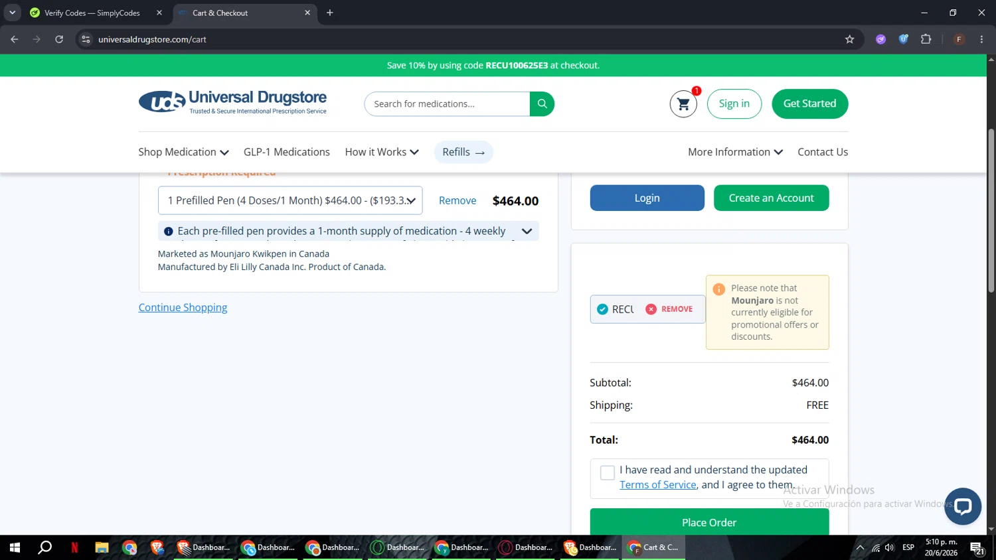
Task: Reload the page
Action: tap(59, 39)
